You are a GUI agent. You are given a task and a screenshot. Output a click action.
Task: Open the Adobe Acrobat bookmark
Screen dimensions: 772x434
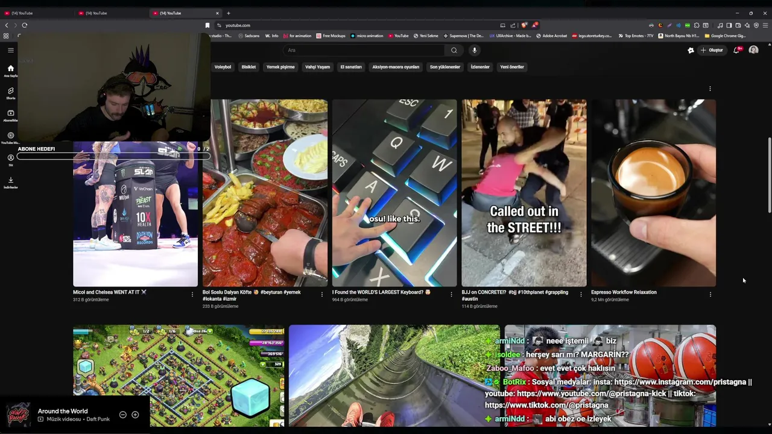(551, 36)
